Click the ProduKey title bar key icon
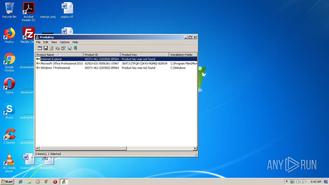This screenshot has width=329, height=185. point(37,37)
